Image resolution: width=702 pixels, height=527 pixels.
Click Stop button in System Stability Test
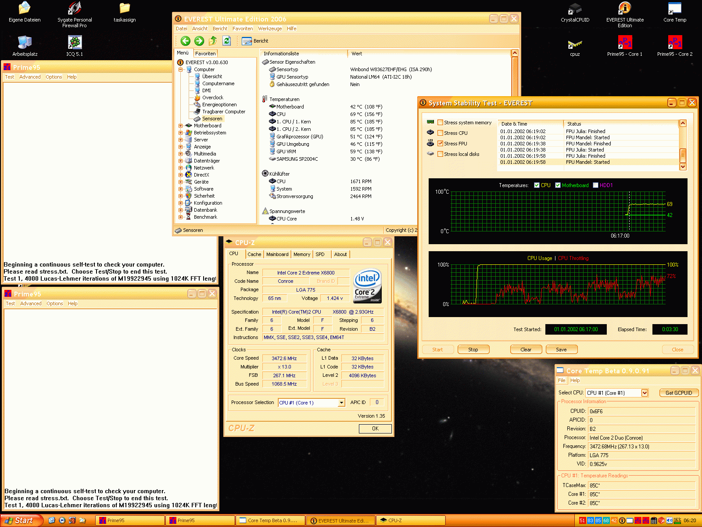(x=473, y=350)
